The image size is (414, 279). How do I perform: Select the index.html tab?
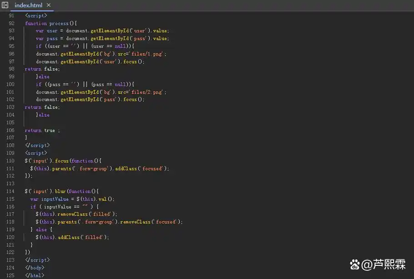(x=28, y=5)
